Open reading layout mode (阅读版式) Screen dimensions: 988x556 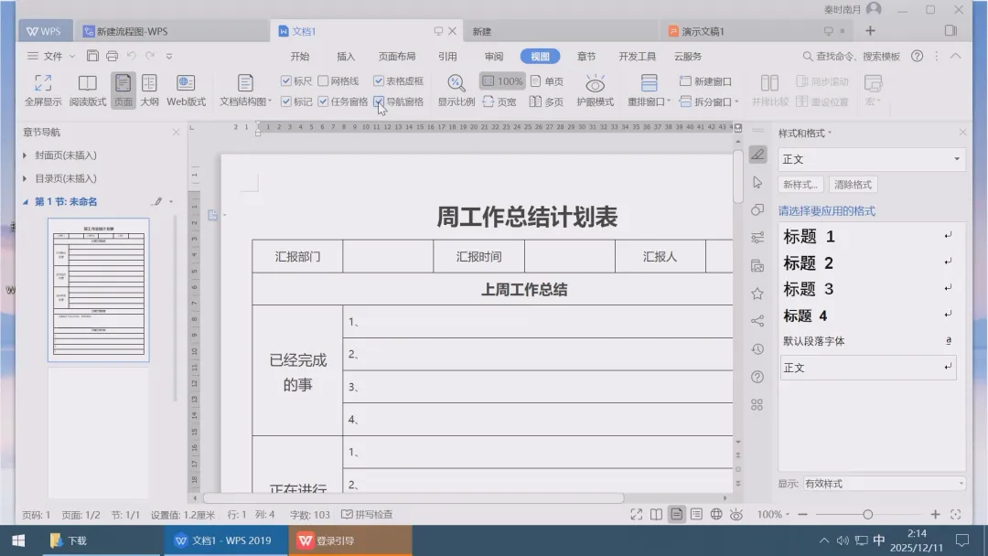87,90
